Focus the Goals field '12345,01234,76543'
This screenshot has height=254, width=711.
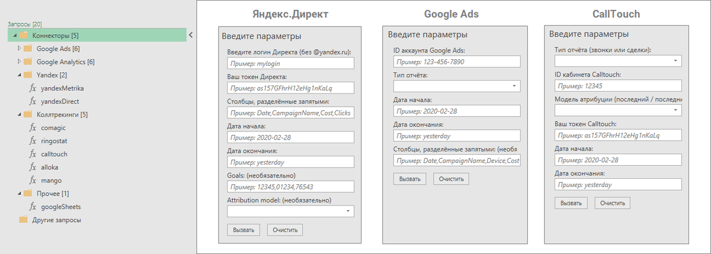[x=290, y=187]
